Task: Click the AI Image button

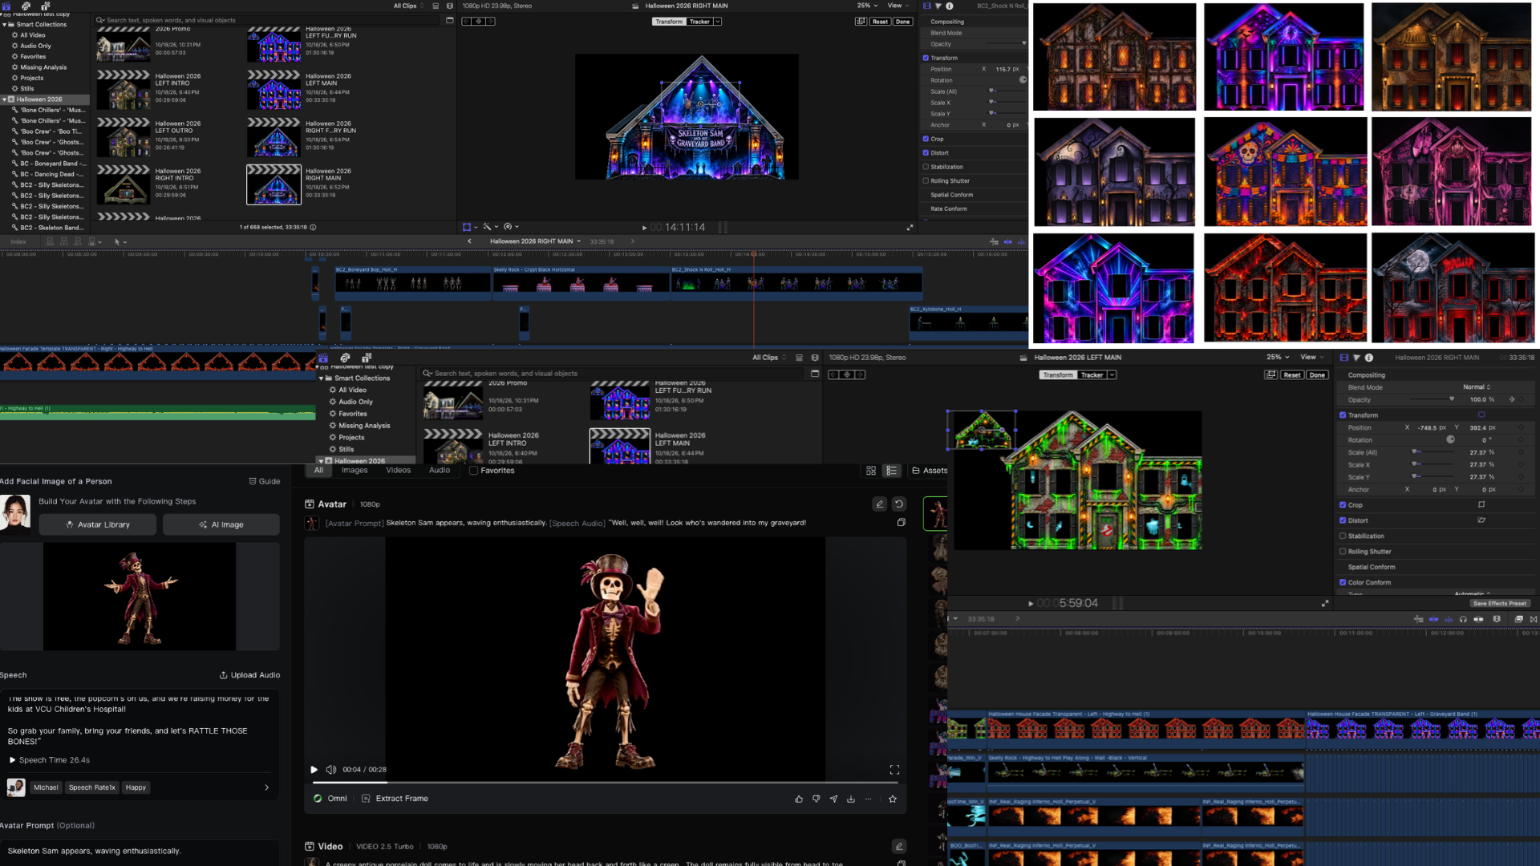Action: (x=221, y=524)
